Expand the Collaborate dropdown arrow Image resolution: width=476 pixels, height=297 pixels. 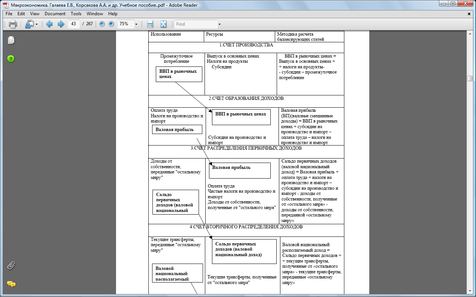[36, 25]
